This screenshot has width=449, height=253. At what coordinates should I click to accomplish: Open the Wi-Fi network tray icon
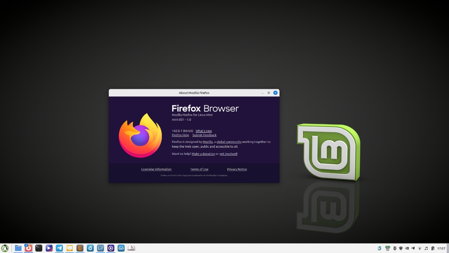(x=419, y=248)
